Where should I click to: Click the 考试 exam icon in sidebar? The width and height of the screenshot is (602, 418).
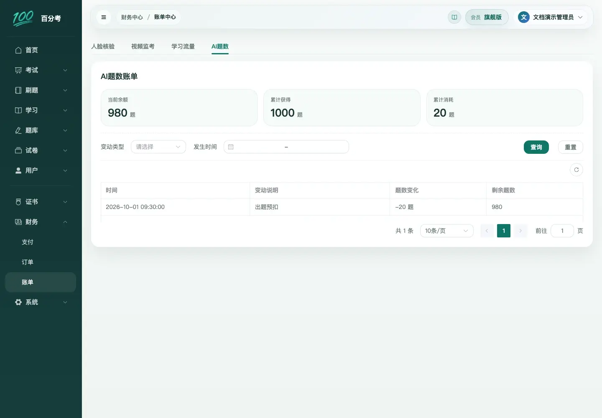pos(18,70)
